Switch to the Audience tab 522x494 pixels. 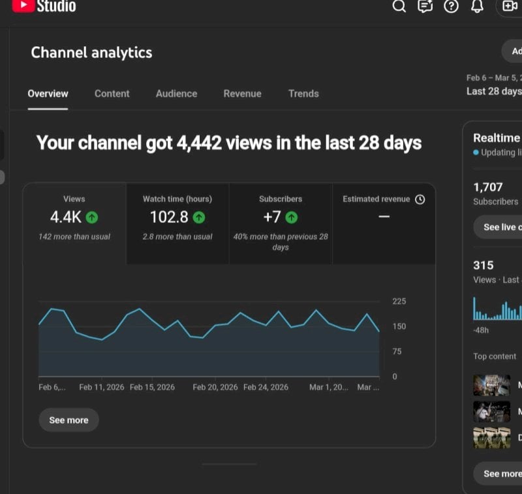(176, 94)
